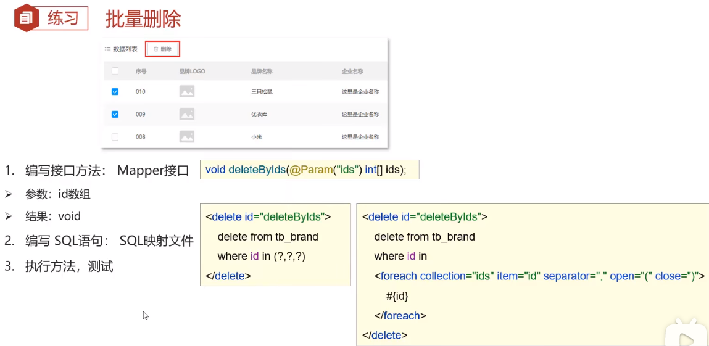Click the logo placeholder image for 小米

tap(187, 137)
